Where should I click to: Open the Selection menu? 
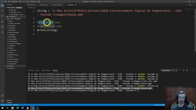pos(14,2)
